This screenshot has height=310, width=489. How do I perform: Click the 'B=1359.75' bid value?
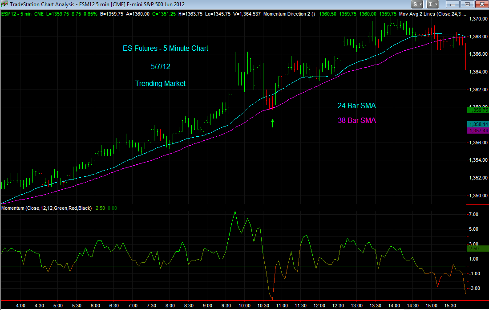tap(112, 14)
